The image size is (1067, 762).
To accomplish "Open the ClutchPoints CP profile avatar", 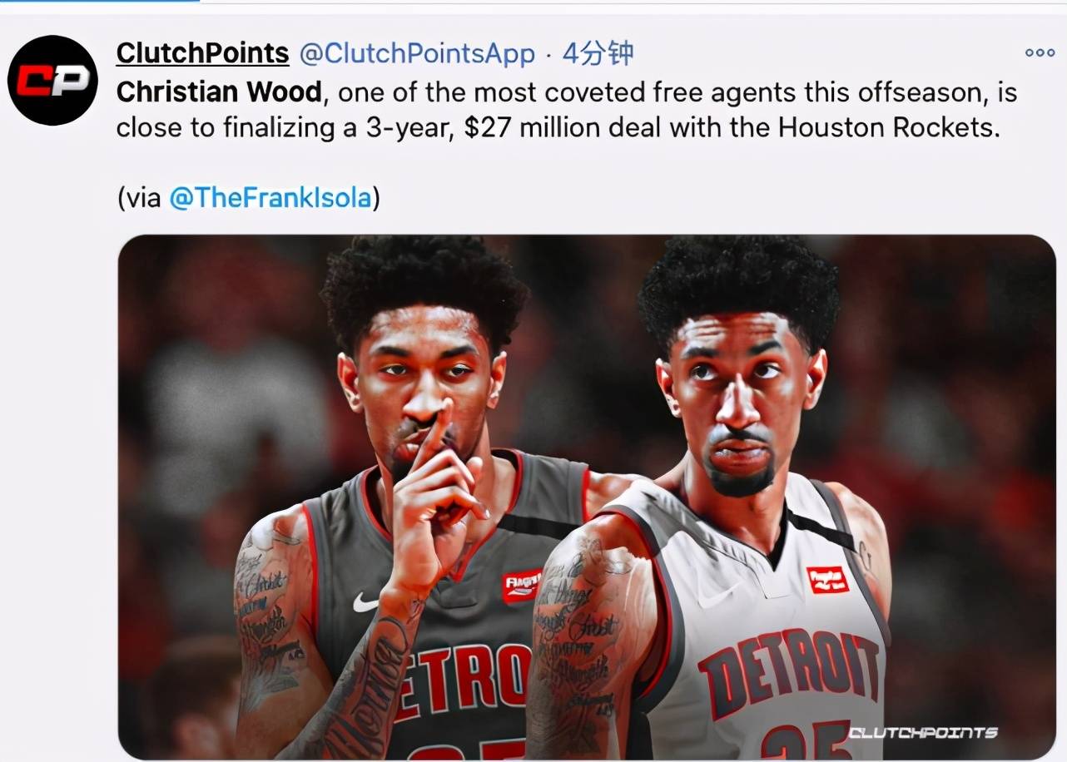I will 52,81.
